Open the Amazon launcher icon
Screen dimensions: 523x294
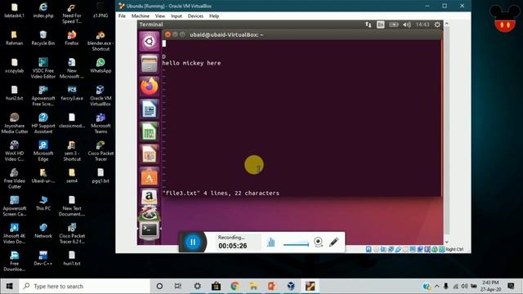[x=149, y=197]
